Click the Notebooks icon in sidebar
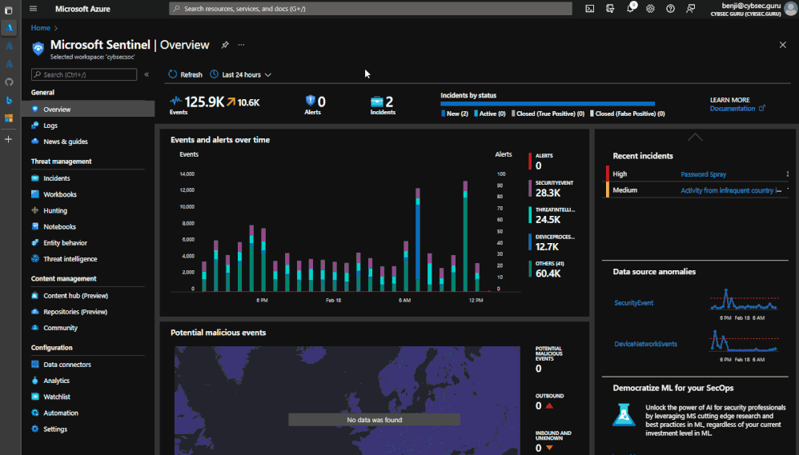This screenshot has width=799, height=455. [x=34, y=226]
